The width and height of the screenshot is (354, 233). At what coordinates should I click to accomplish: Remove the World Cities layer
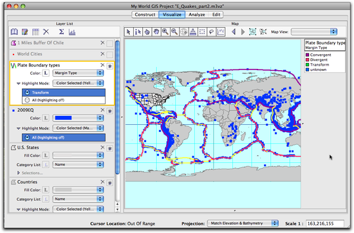click(102, 54)
